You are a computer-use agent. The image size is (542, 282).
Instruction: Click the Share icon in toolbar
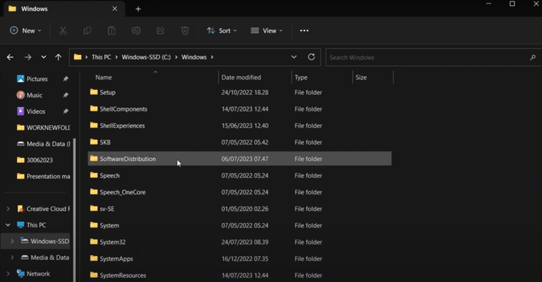pos(160,31)
